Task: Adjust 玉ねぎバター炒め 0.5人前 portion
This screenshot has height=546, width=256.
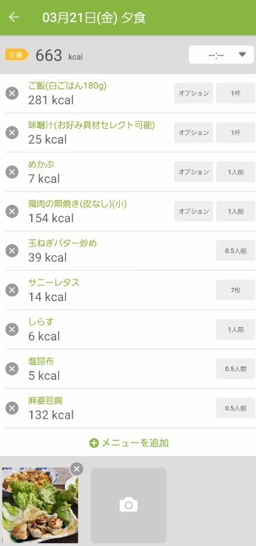Action: tap(235, 251)
